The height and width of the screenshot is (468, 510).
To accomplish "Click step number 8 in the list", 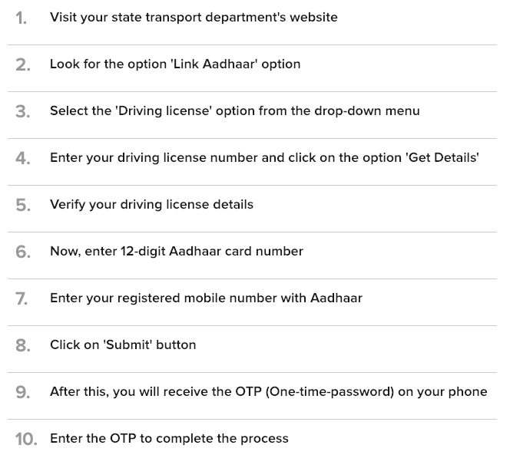I will click(x=23, y=345).
